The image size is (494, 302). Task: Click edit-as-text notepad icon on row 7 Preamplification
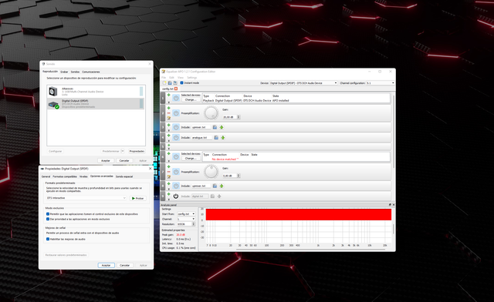[x=168, y=177]
